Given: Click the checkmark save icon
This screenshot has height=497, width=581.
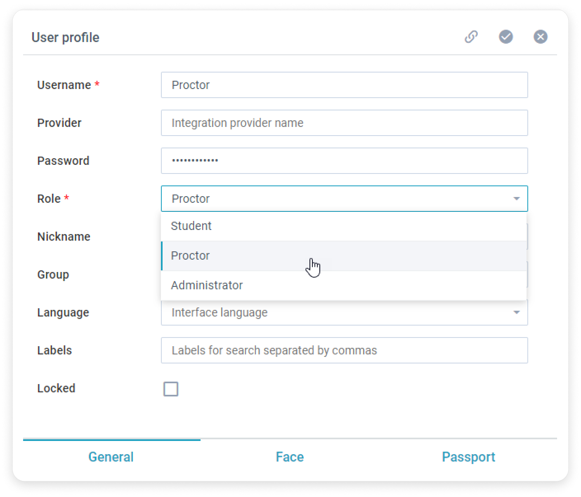Looking at the screenshot, I should pos(505,37).
